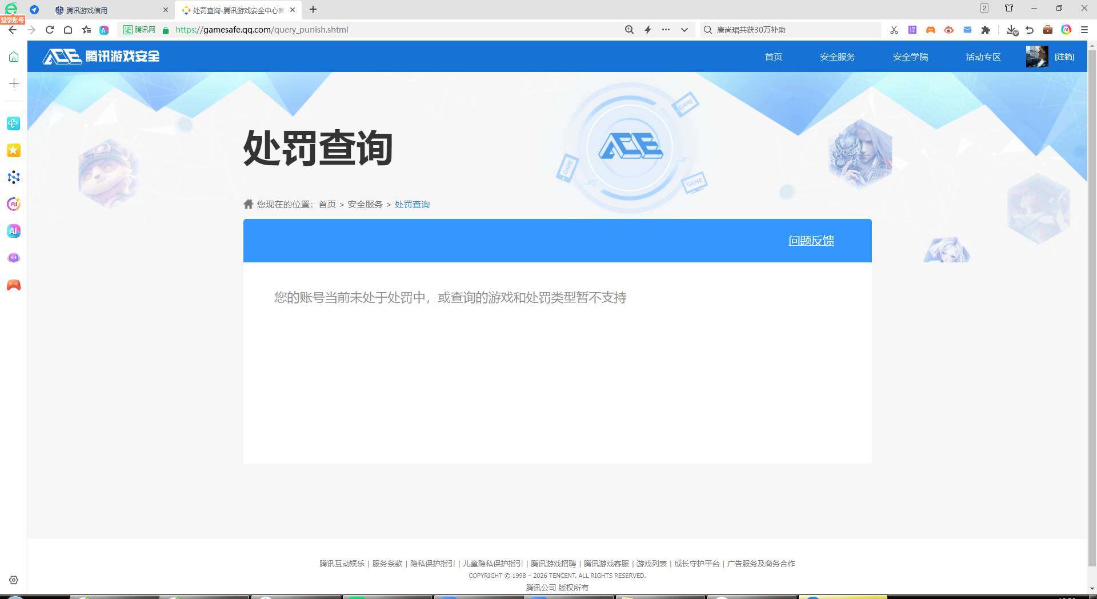1097x599 pixels.
Task: Open the favorites list star icon
Action: [86, 30]
